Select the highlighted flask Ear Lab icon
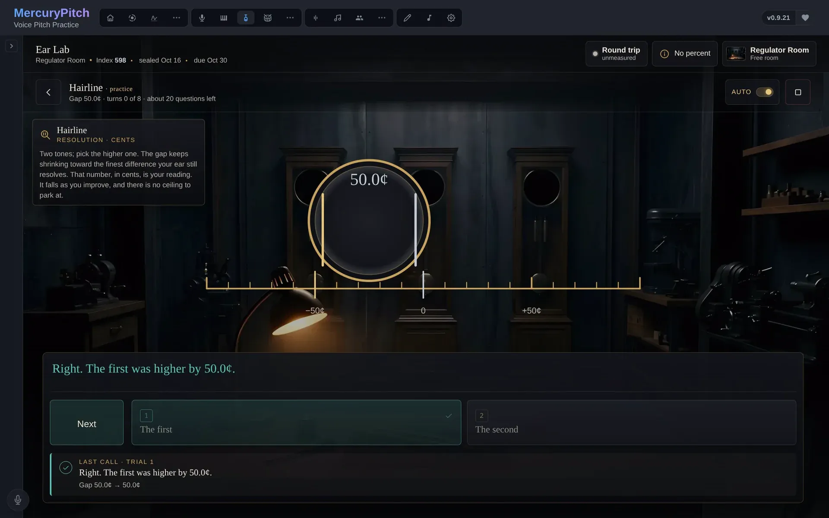 [246, 18]
